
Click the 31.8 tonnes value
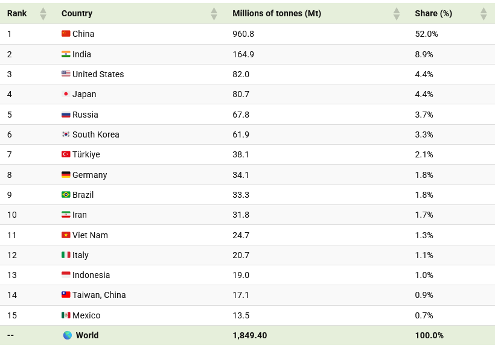point(241,214)
